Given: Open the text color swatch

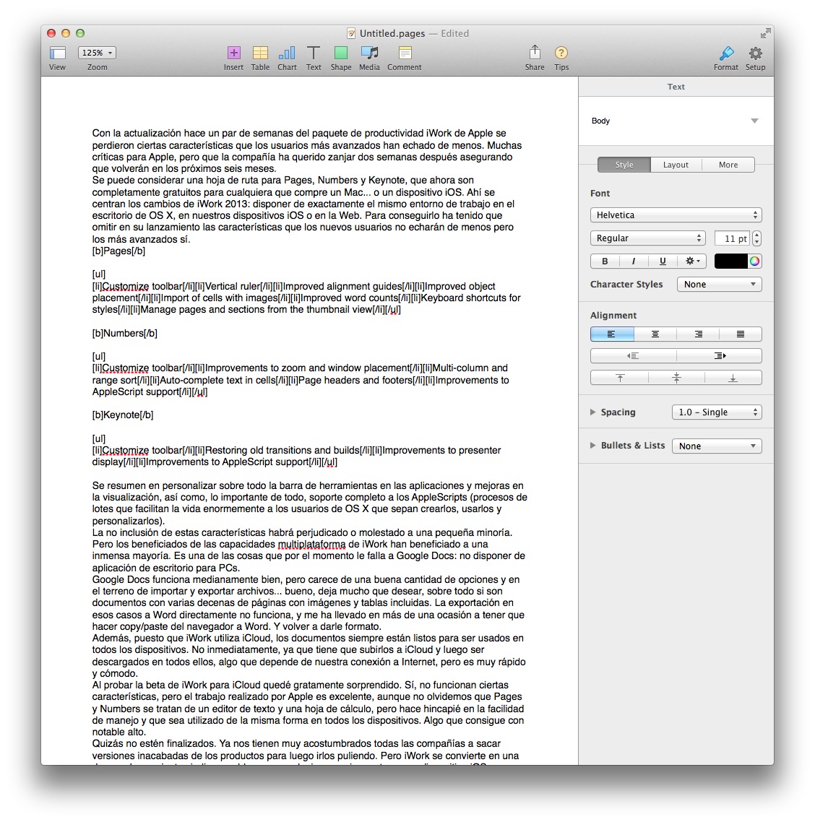Looking at the screenshot, I should [732, 261].
